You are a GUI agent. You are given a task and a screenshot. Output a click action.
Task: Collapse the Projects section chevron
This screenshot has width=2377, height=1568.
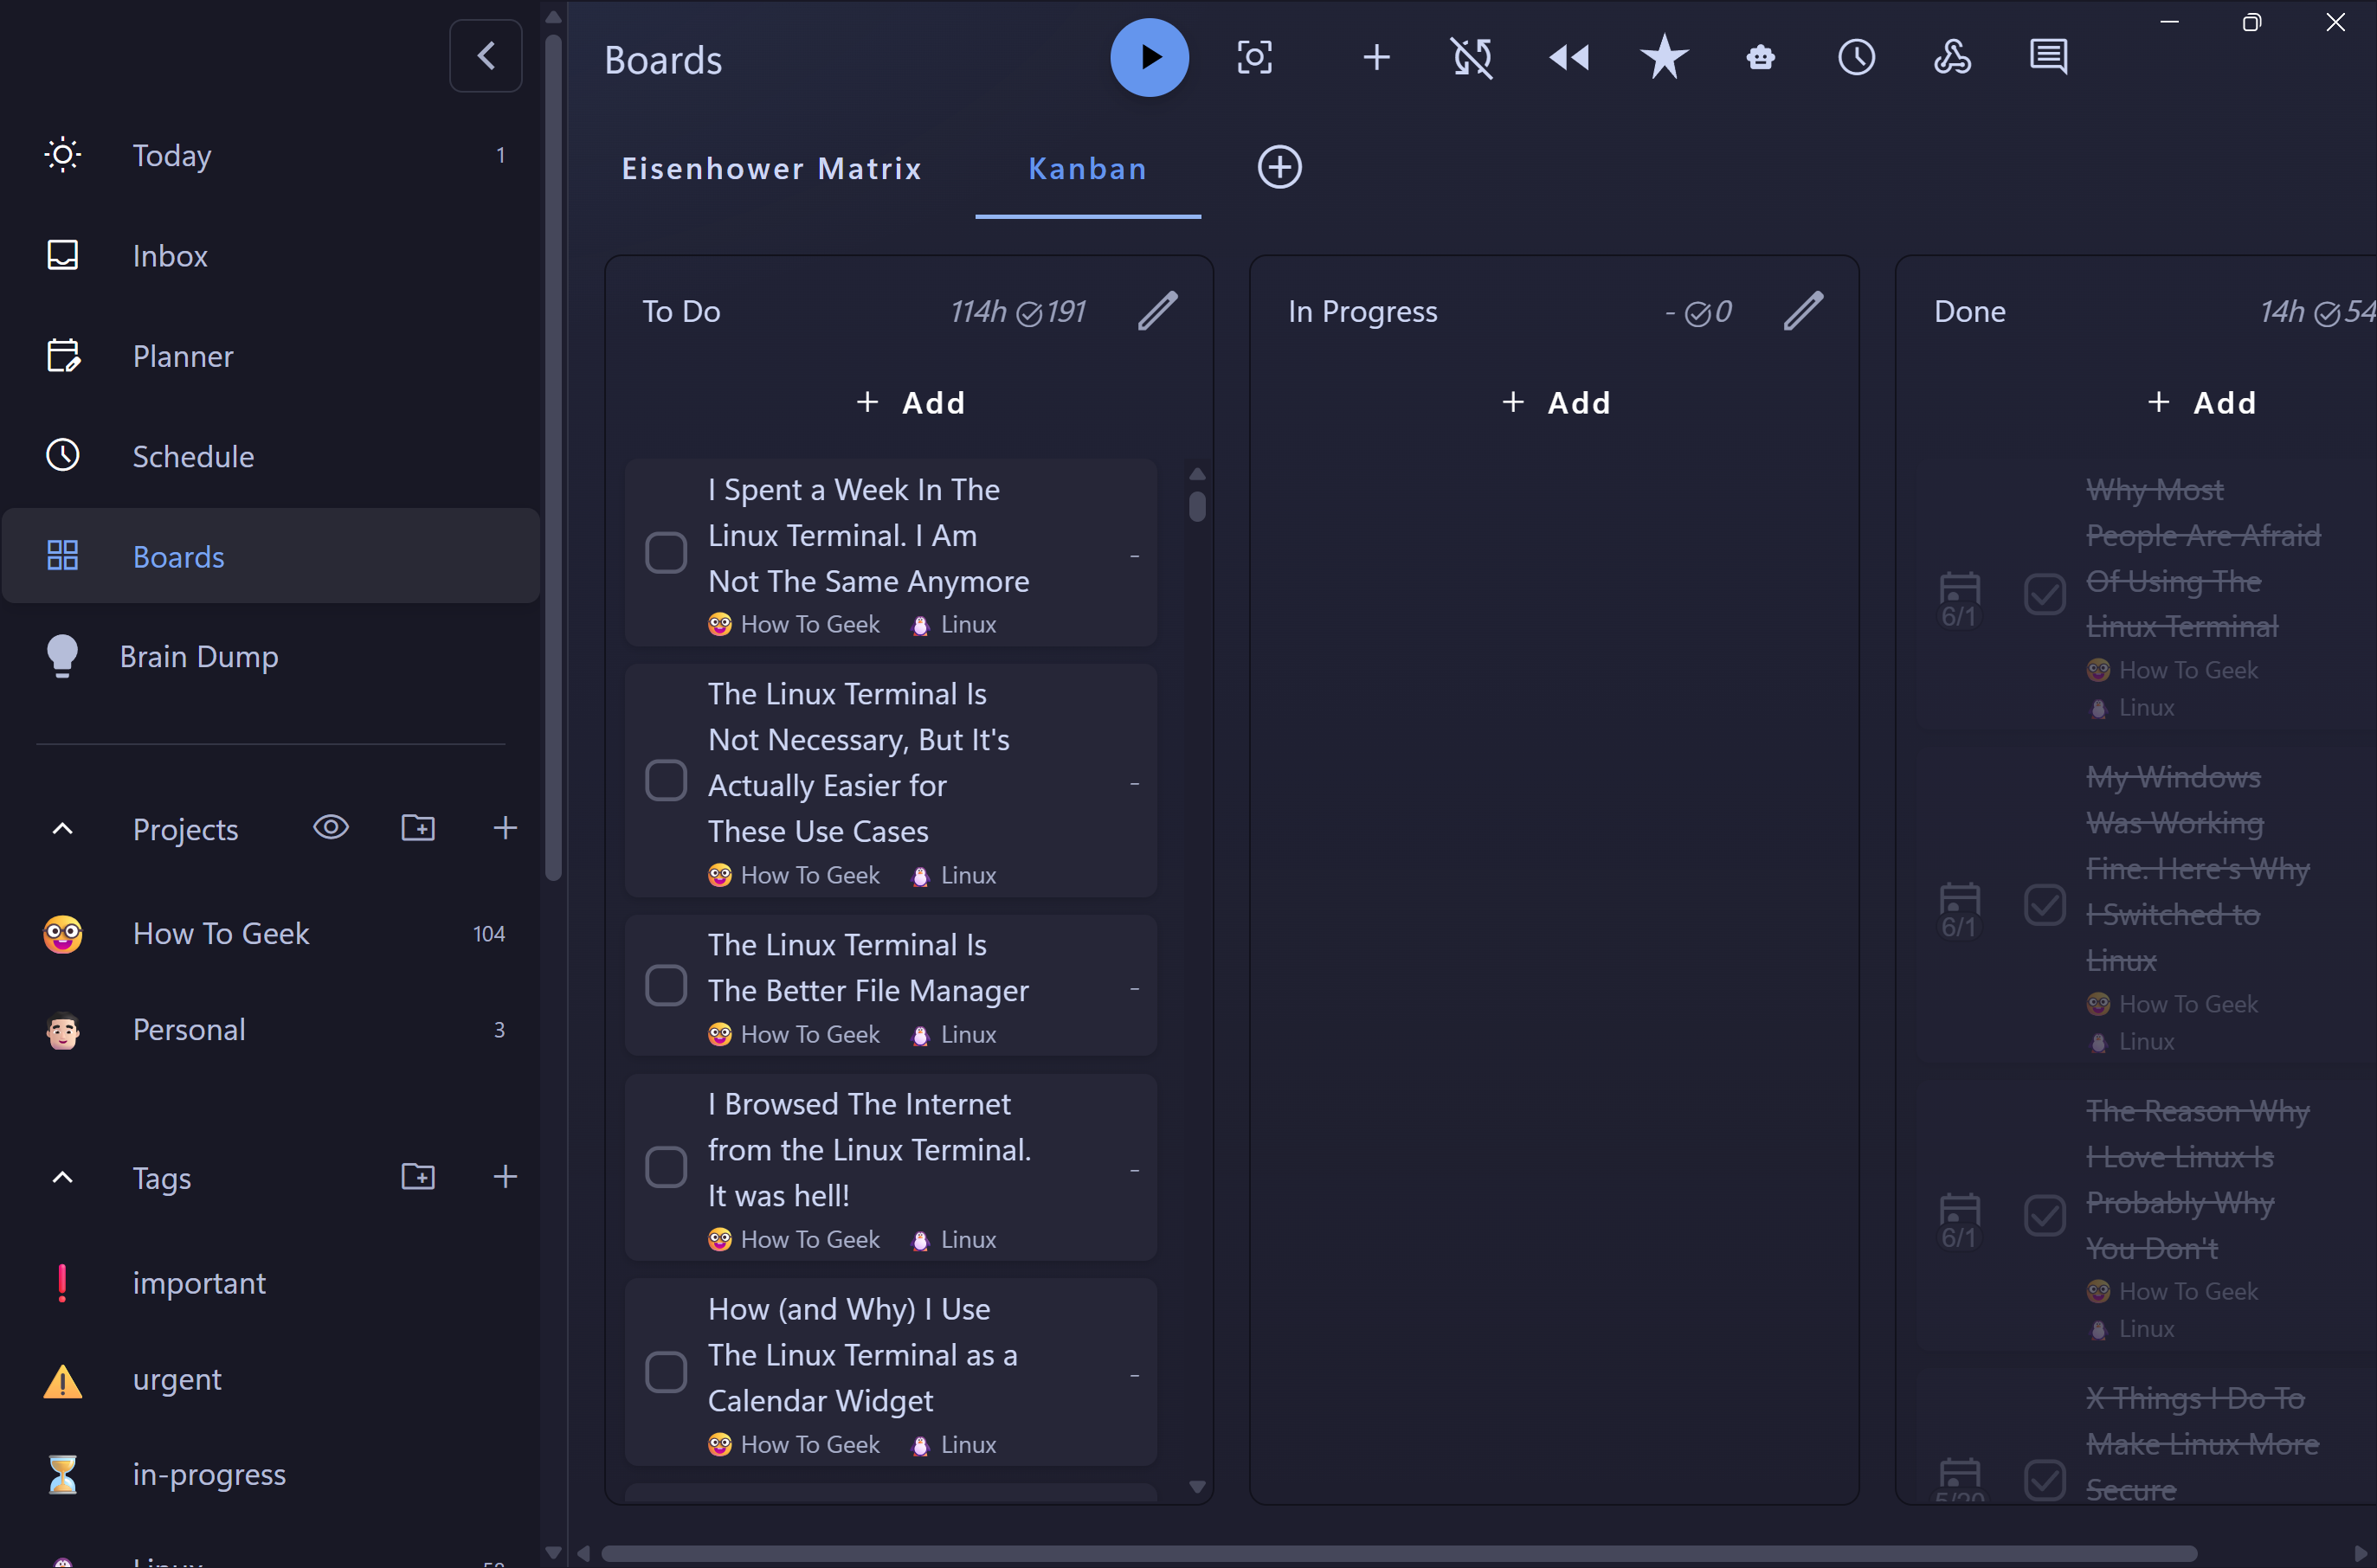pyautogui.click(x=62, y=829)
